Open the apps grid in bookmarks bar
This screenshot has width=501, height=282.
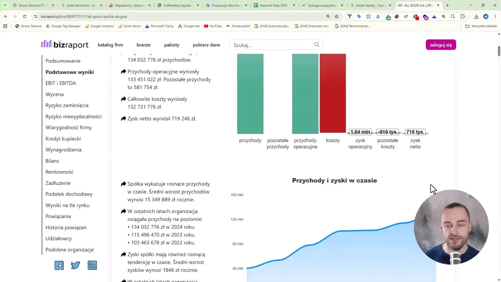point(5,26)
